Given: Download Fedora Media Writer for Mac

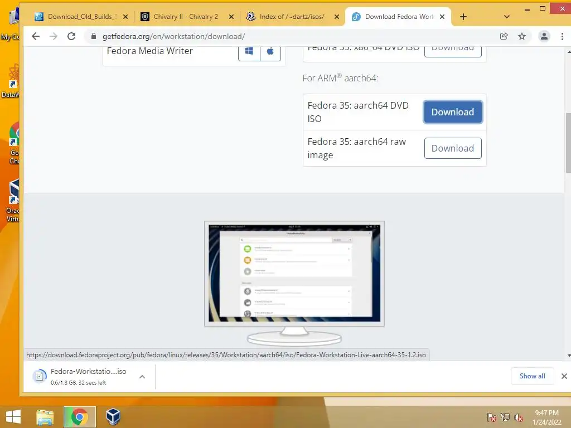Looking at the screenshot, I should [270, 51].
